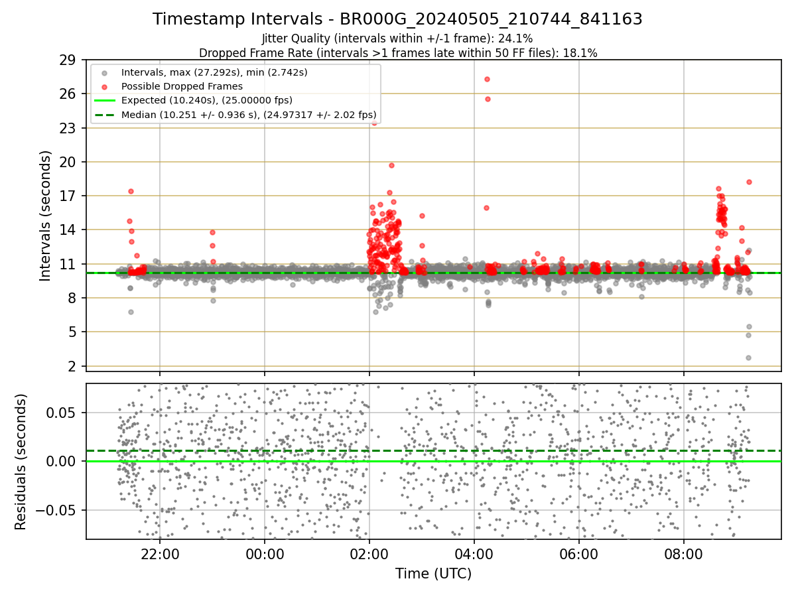Viewport: 796px width, 597px height.
Task: Click the gray dot marker in the legend
Action: pos(104,72)
